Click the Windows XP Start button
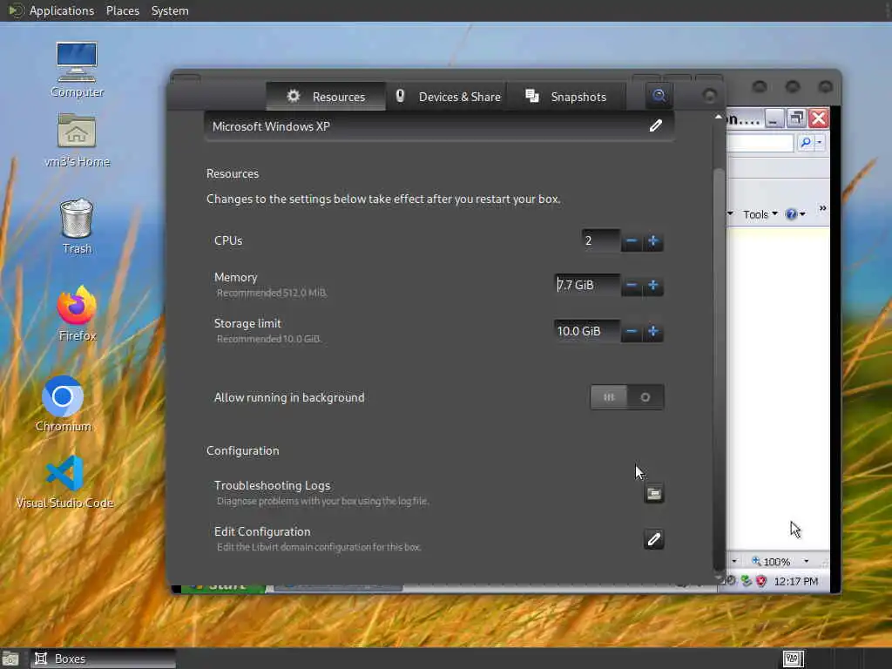The image size is (892, 669). (x=222, y=587)
